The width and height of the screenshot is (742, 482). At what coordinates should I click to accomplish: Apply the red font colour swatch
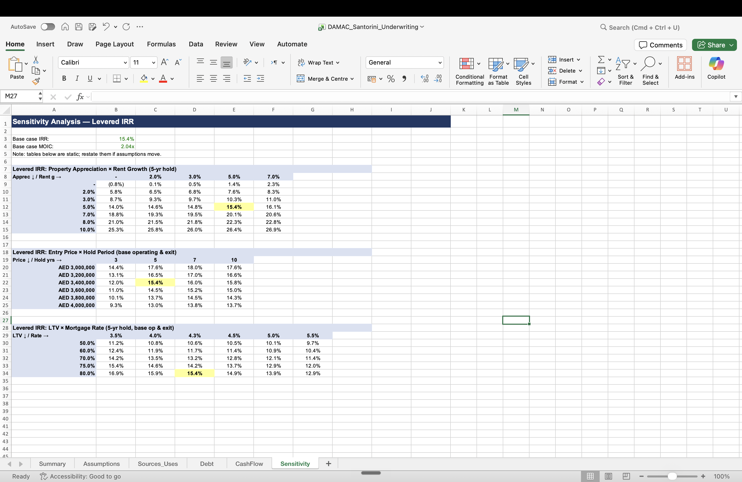point(163,78)
